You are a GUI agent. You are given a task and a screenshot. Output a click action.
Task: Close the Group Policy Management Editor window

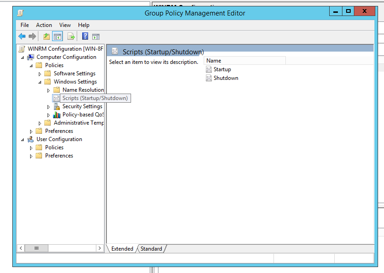pos(365,11)
